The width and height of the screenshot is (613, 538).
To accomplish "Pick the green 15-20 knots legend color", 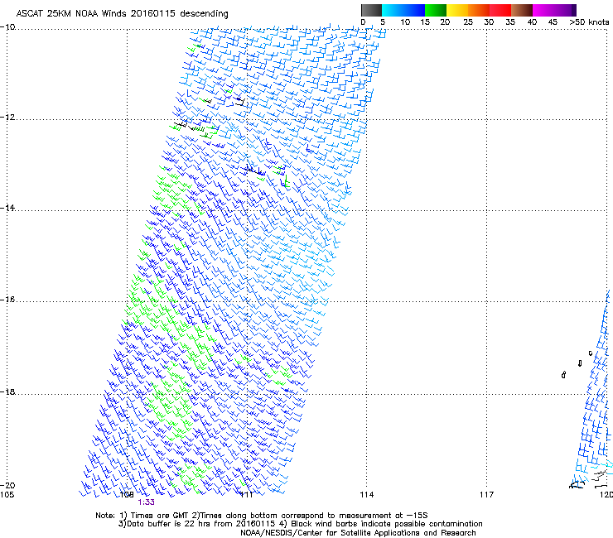I will (x=436, y=10).
